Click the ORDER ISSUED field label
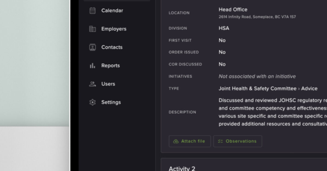 (x=184, y=52)
